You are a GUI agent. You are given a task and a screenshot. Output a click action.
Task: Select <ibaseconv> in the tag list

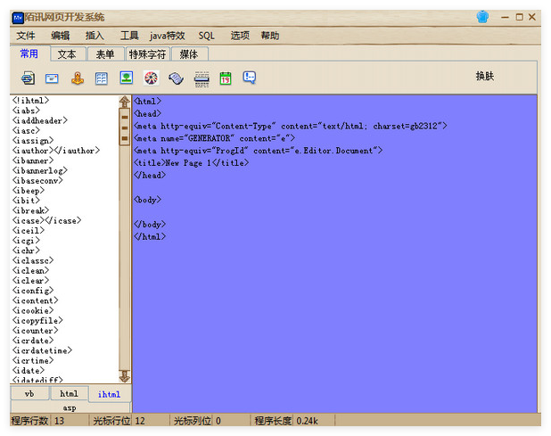37,181
